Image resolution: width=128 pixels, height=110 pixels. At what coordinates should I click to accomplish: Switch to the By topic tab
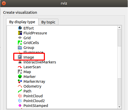[48, 22]
